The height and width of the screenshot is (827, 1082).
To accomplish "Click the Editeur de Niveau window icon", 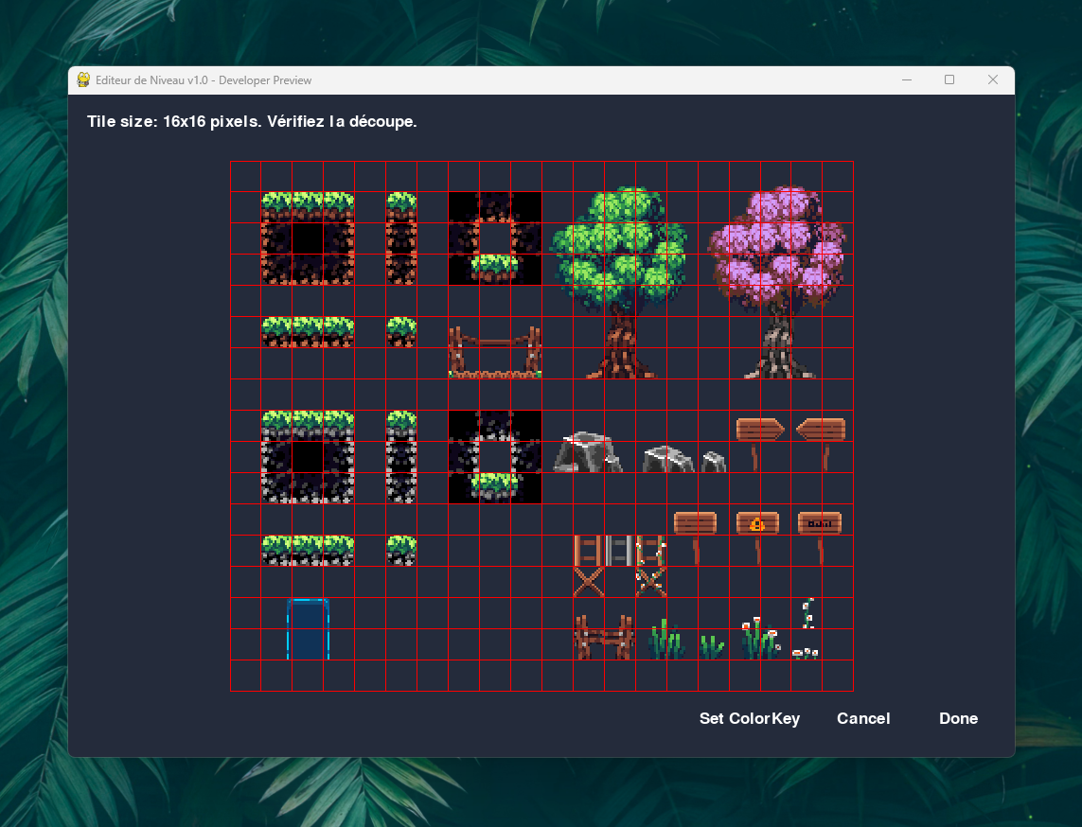I will click(x=83, y=80).
